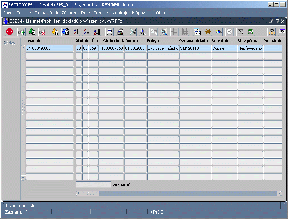Click the horizontal scrollbar thumb
Viewport: 288px width, 219px height.
90,193
